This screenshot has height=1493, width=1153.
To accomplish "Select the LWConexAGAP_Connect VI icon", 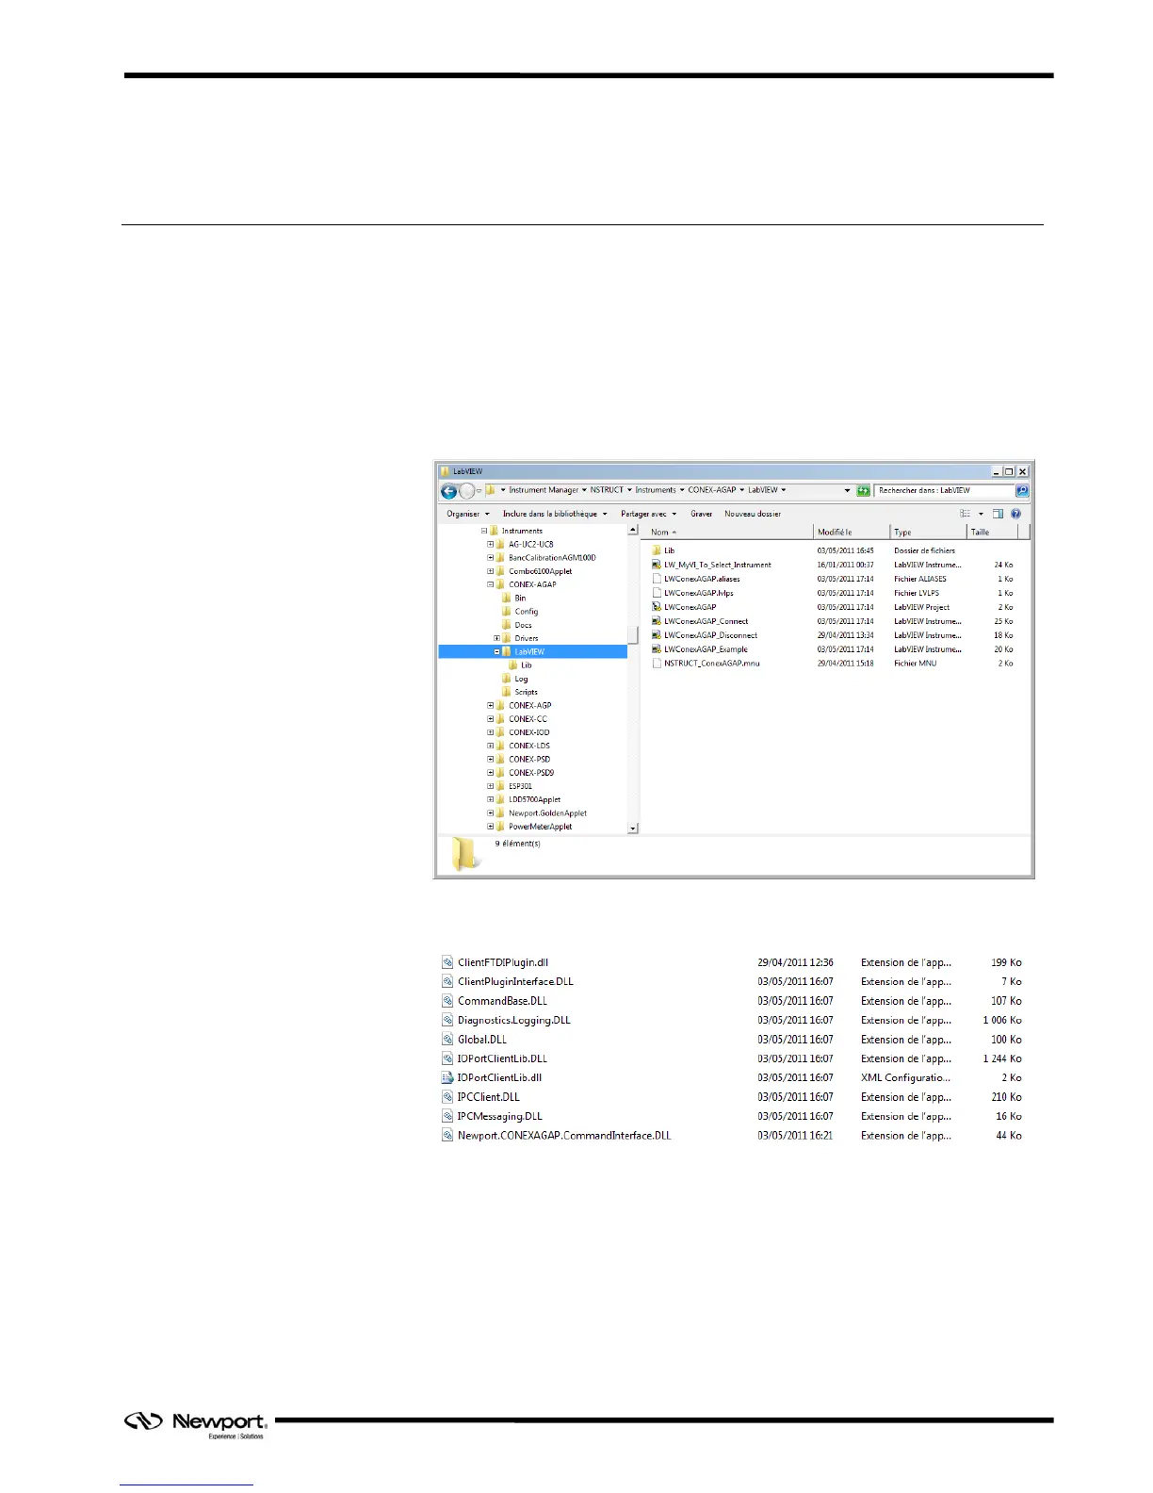I will point(657,621).
